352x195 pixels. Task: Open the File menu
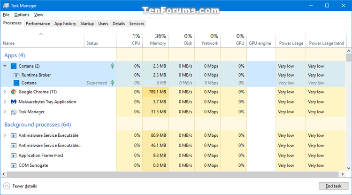click(x=6, y=15)
